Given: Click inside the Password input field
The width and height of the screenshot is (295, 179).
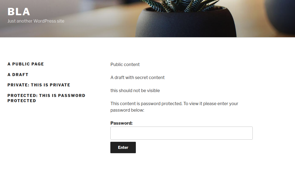Looking at the screenshot, I should coord(181,133).
